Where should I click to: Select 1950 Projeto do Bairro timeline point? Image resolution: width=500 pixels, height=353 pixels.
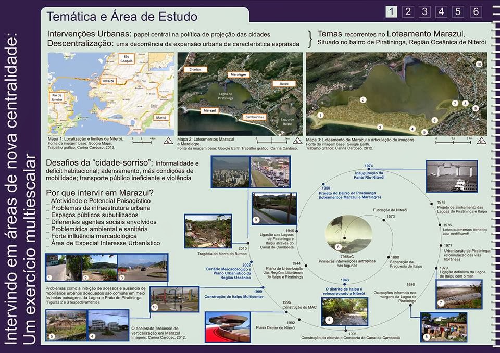coord(323,184)
